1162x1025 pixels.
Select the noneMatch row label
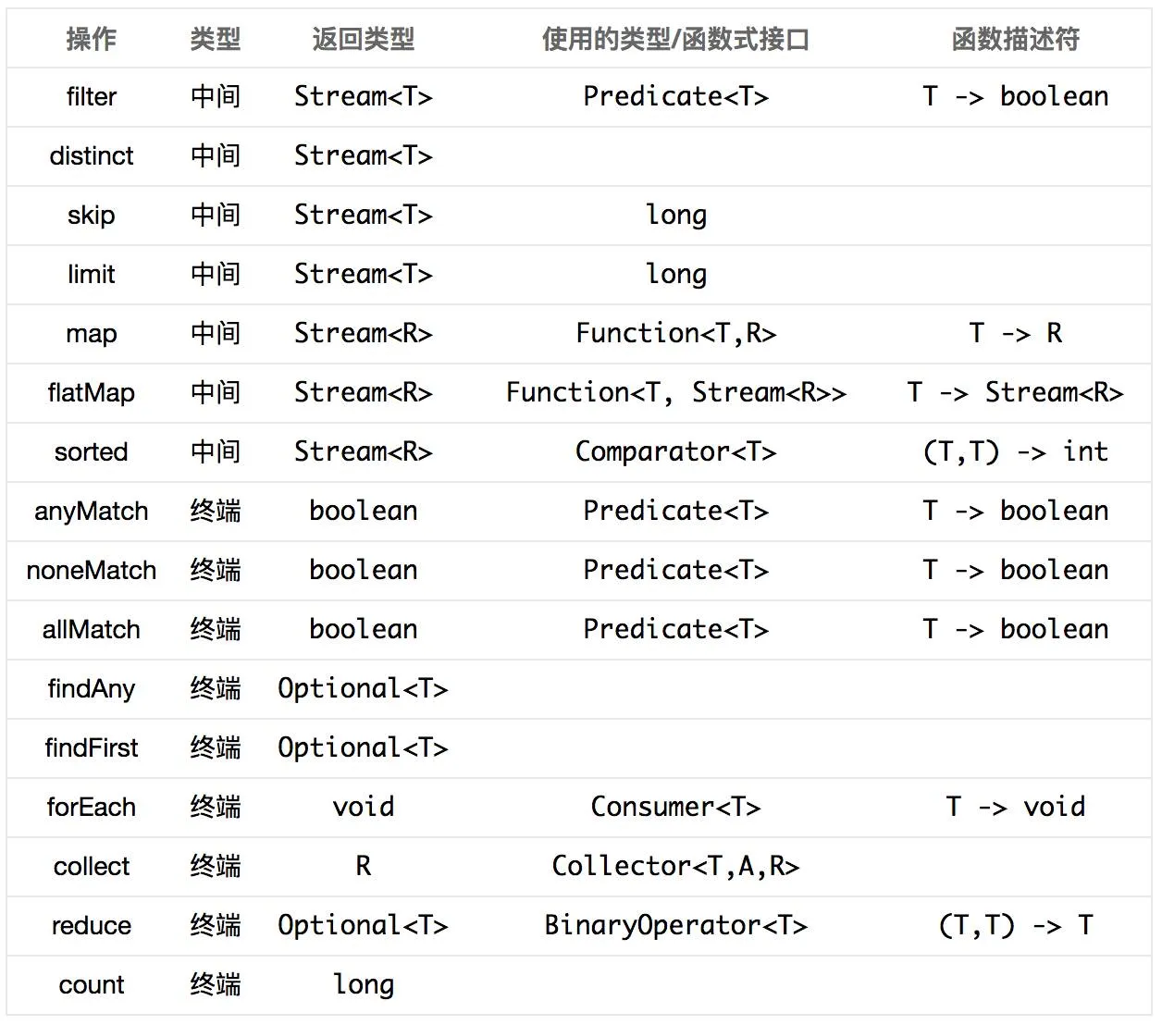[x=91, y=571]
